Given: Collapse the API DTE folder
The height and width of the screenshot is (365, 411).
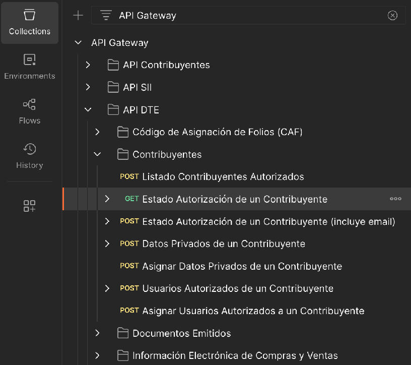Looking at the screenshot, I should [x=88, y=109].
